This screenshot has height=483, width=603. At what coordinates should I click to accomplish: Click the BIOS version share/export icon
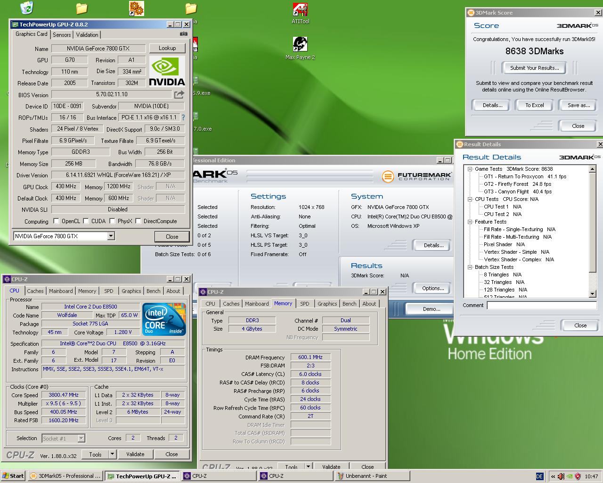179,94
